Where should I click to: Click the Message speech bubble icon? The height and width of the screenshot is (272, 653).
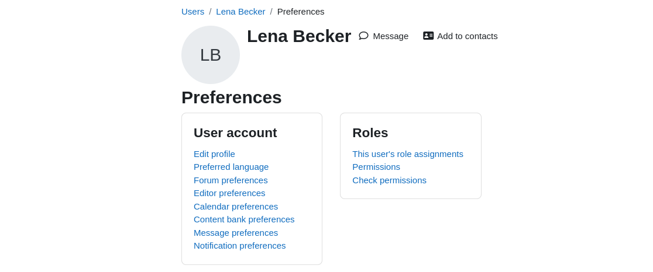(x=363, y=36)
